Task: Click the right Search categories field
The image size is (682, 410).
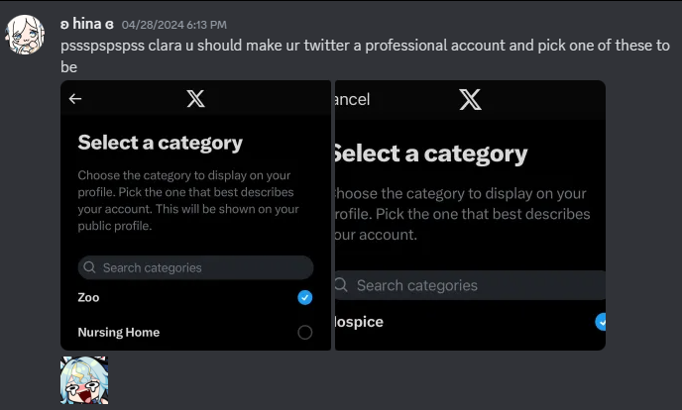Action: tap(470, 285)
